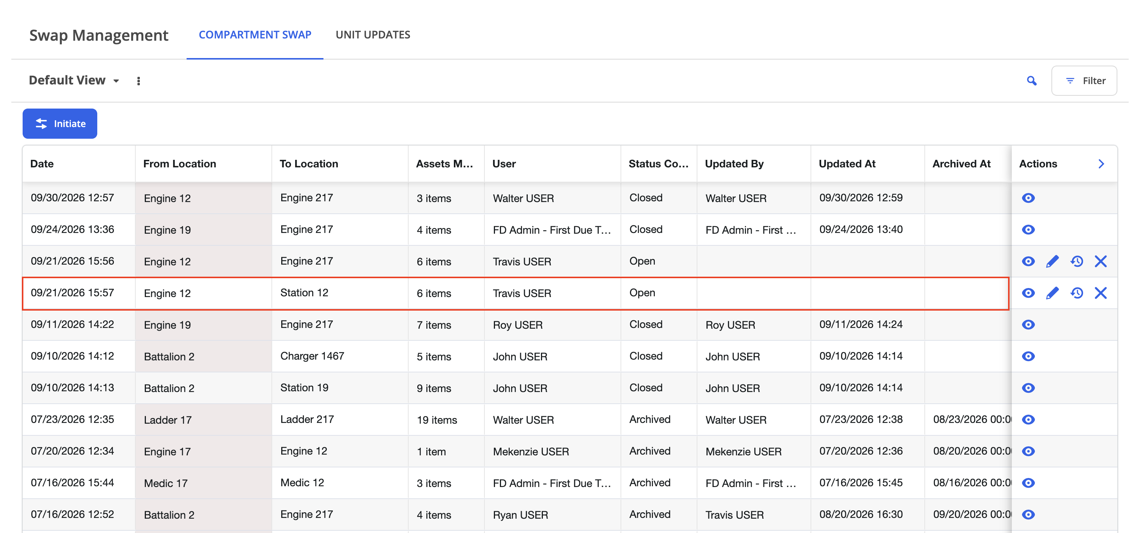Image resolution: width=1140 pixels, height=533 pixels.
Task: Click the 08/20/2026 16:30 updated cell
Action: [x=867, y=515]
